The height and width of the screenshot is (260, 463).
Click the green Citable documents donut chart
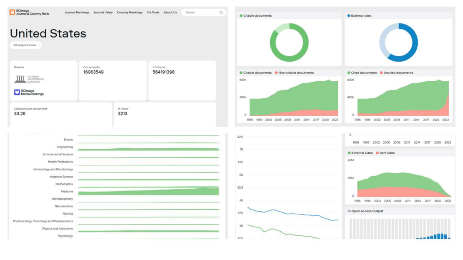tap(289, 42)
